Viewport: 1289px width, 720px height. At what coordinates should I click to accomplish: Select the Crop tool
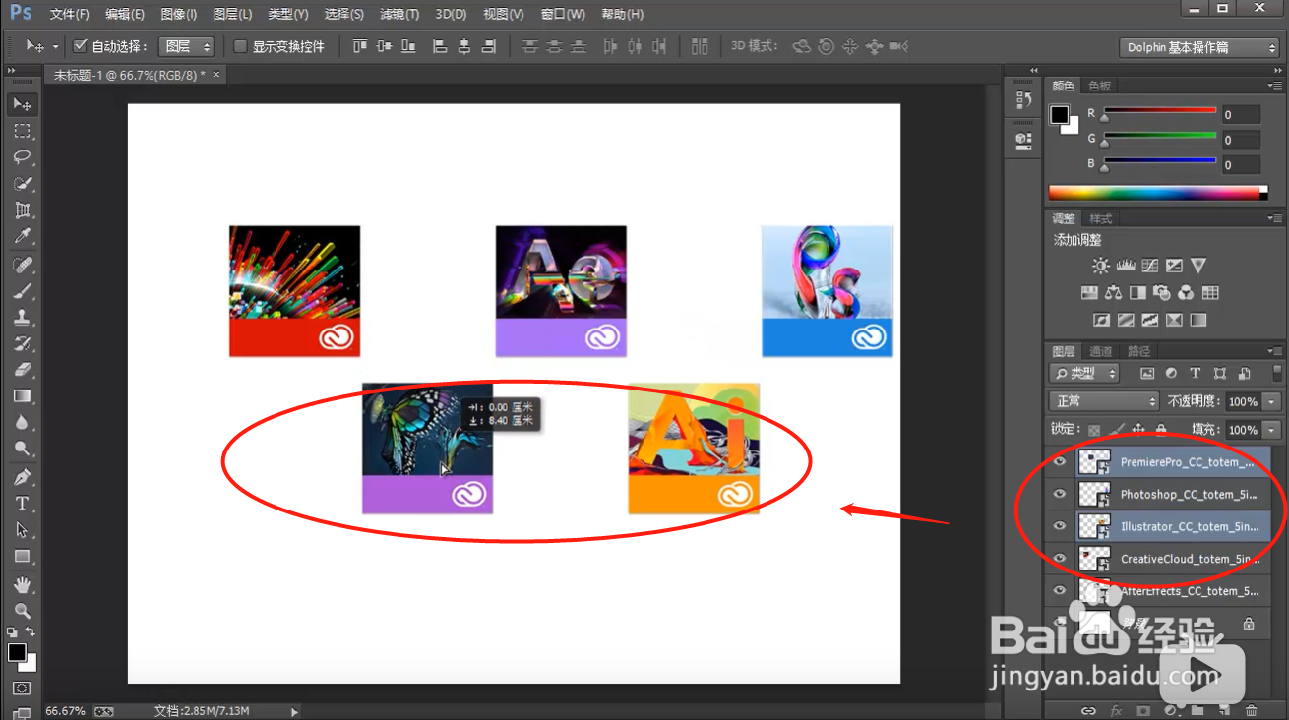point(22,210)
